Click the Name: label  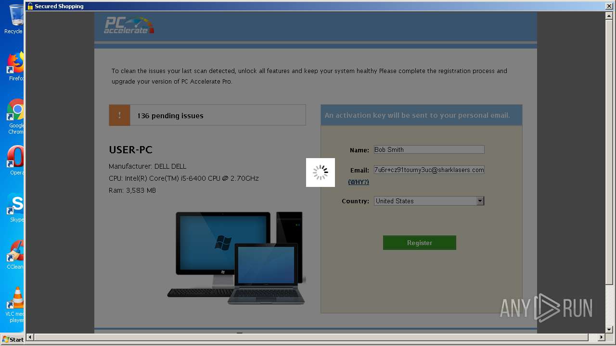click(x=359, y=150)
